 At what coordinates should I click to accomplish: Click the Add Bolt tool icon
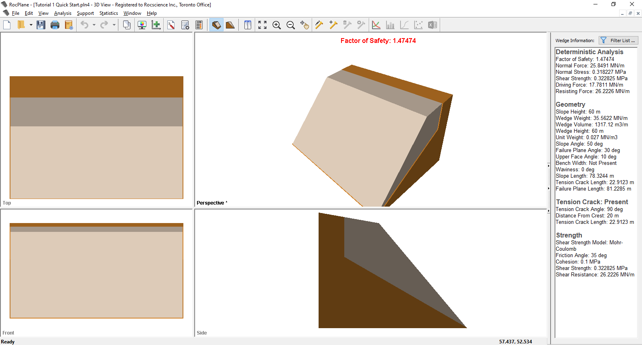(x=333, y=25)
